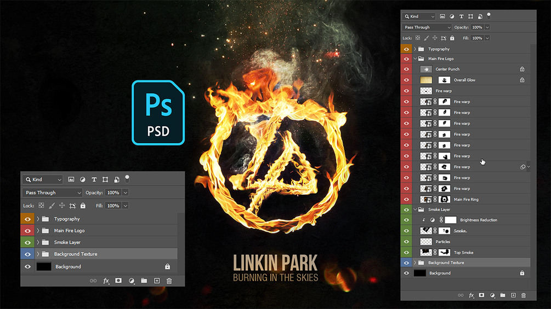The height and width of the screenshot is (309, 551).
Task: Lock image pixels brush icon in left panel
Action: point(52,206)
